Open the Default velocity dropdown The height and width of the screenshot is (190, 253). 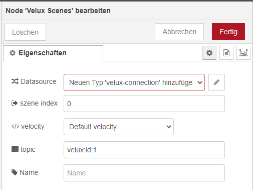(x=119, y=127)
